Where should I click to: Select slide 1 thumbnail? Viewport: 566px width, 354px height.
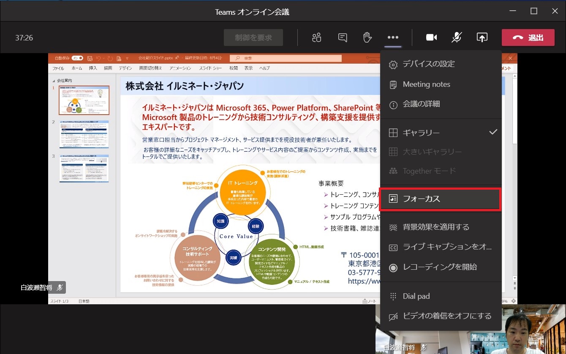point(84,100)
